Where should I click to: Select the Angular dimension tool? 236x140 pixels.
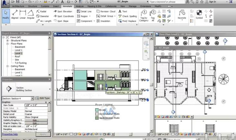coord(30,15)
